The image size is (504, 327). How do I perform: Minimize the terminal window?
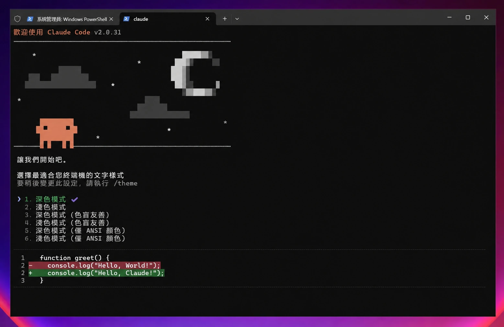(x=449, y=17)
